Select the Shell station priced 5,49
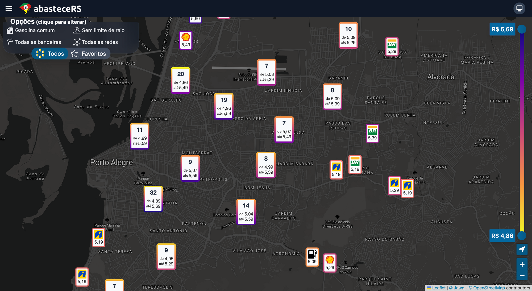532x291 pixels. coord(186,40)
